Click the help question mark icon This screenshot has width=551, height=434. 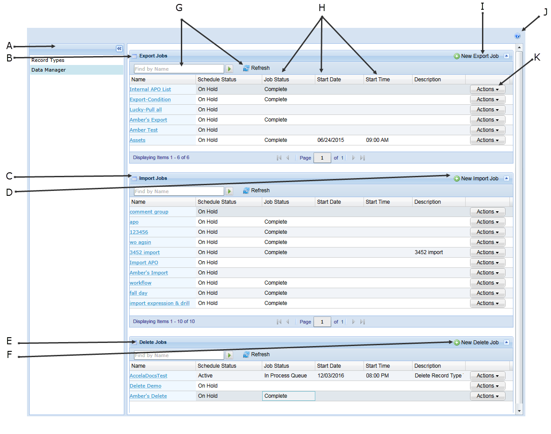pos(517,36)
